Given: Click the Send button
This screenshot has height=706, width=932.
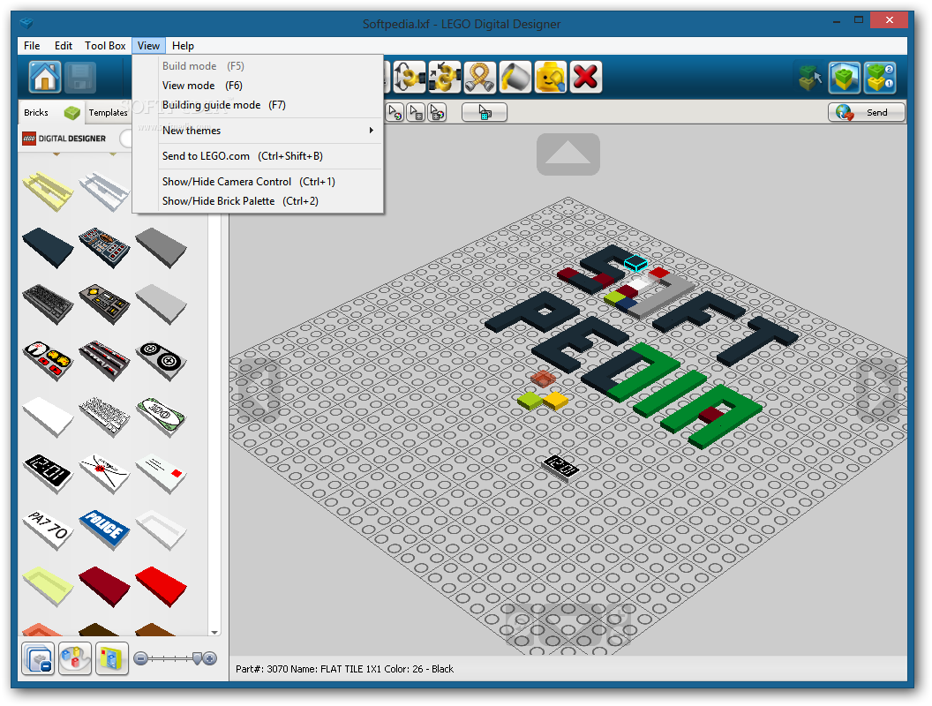Looking at the screenshot, I should [867, 112].
